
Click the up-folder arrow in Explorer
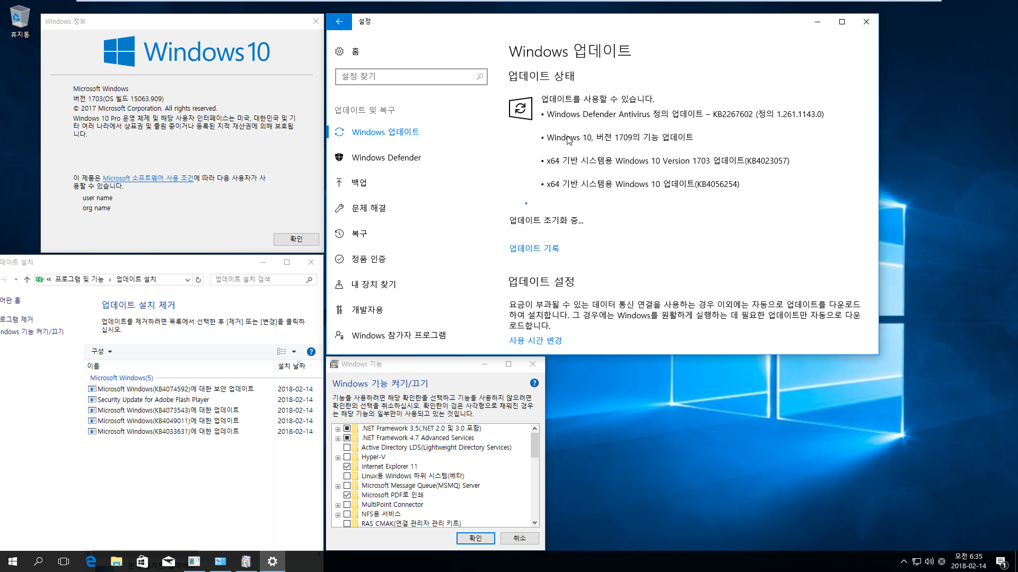pos(27,280)
